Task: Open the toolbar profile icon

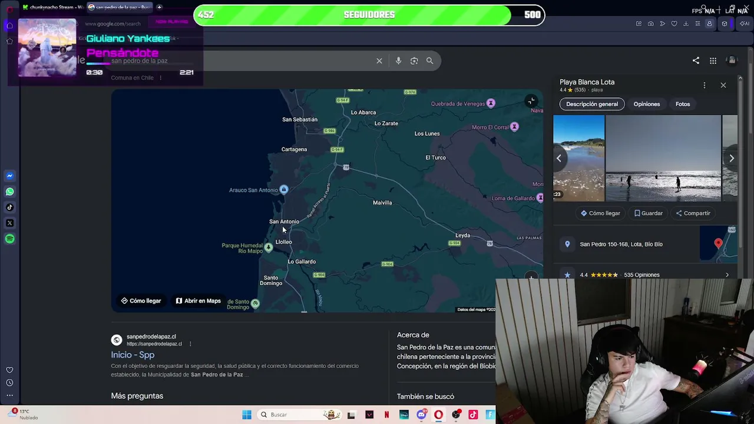Action: click(709, 24)
